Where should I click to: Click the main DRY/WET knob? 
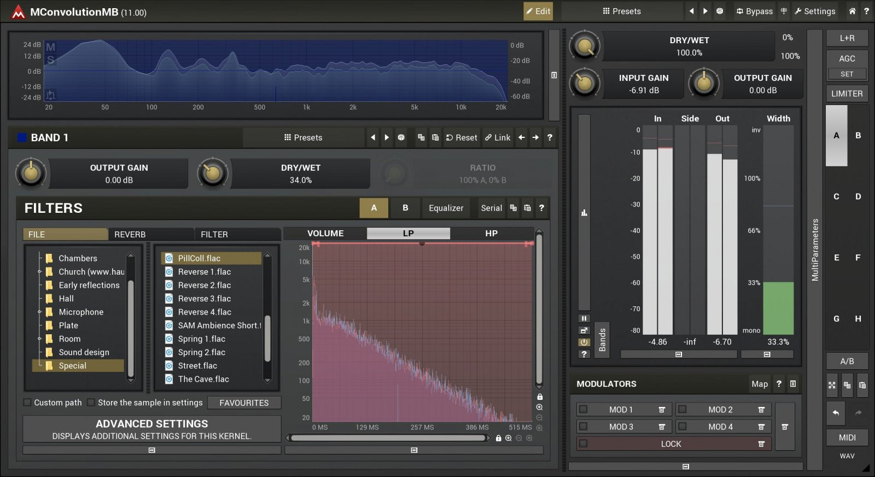[585, 46]
